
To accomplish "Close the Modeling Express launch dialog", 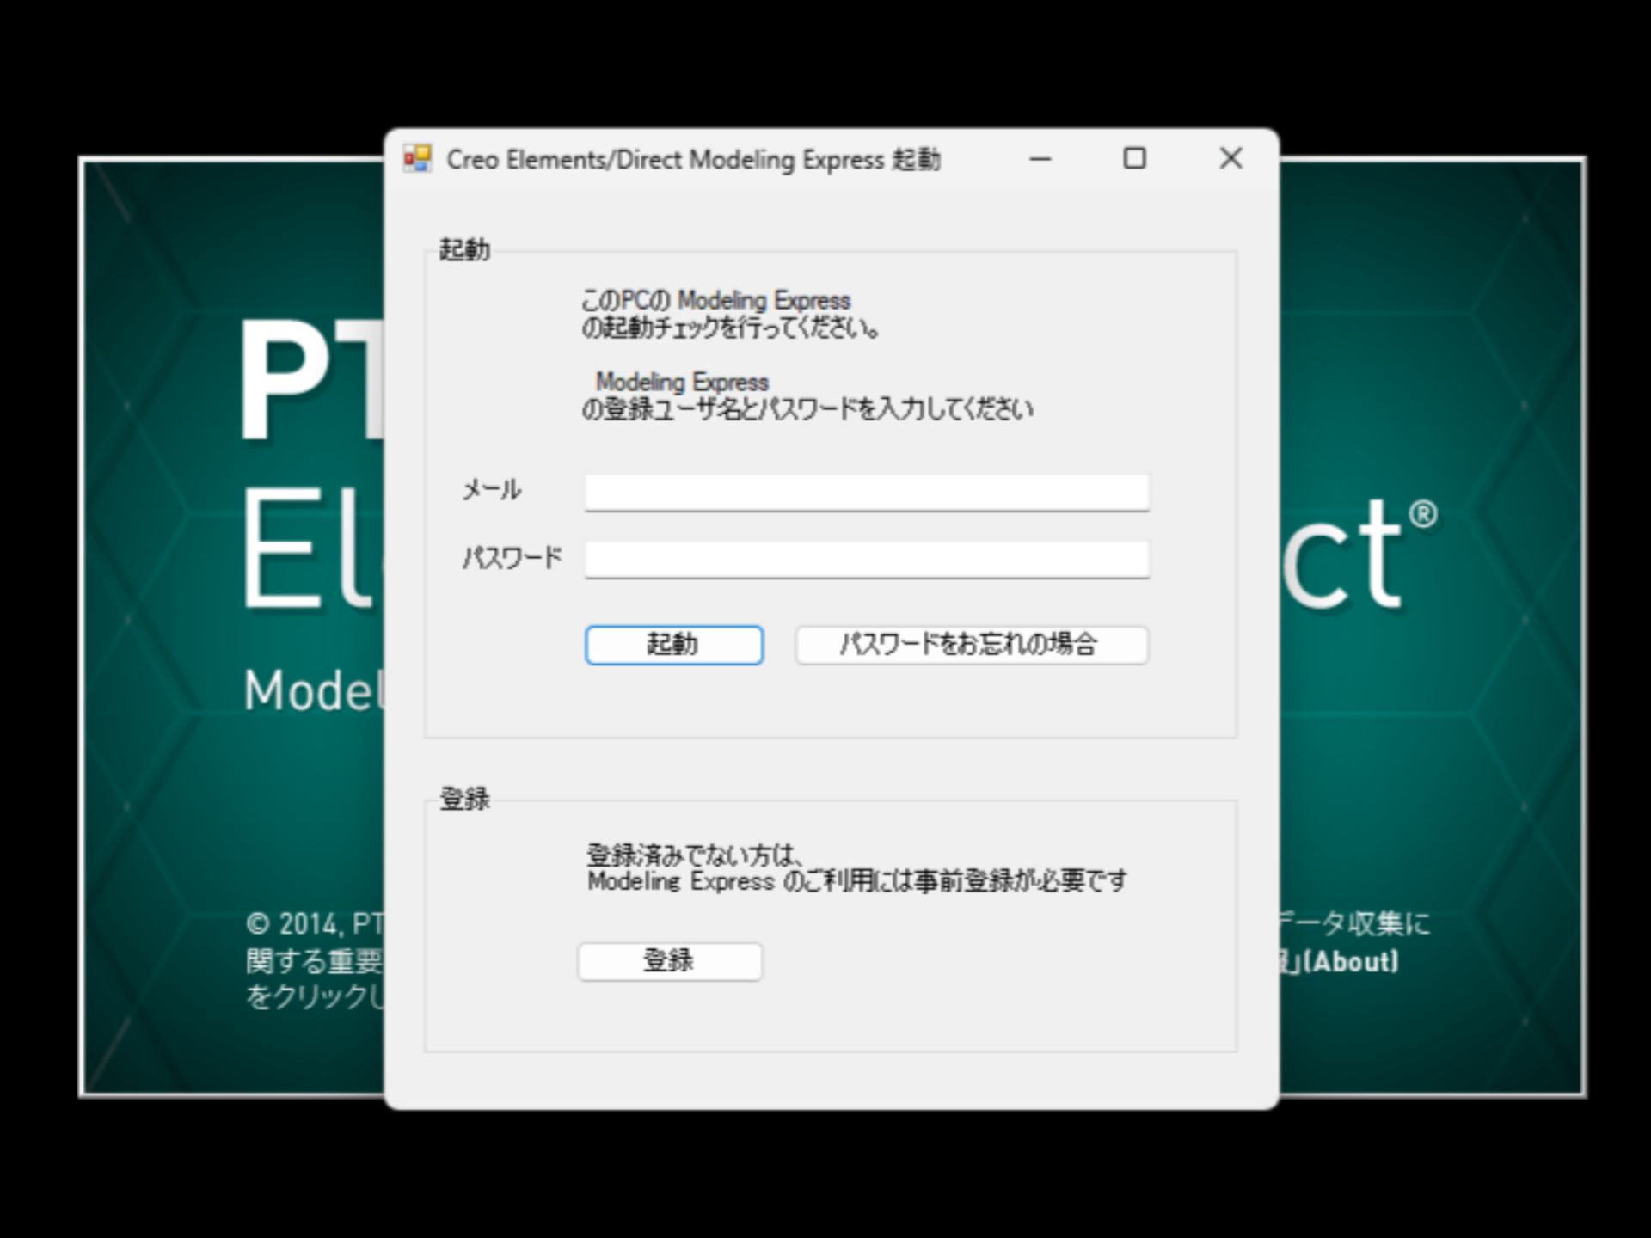I will point(1231,159).
